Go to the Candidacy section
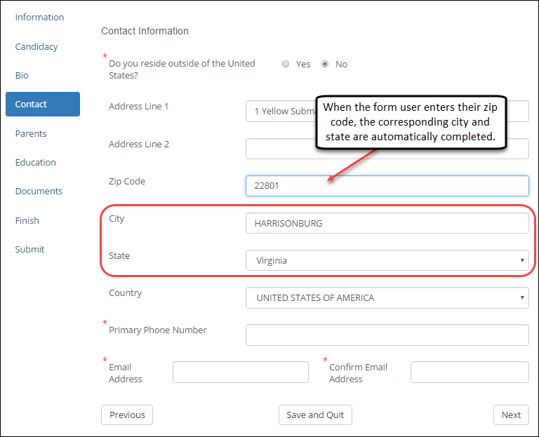 tap(36, 46)
